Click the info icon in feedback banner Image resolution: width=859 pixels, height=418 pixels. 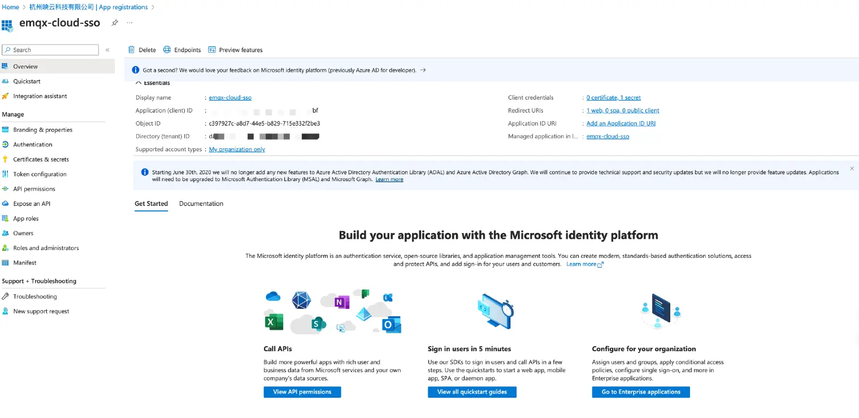point(136,70)
